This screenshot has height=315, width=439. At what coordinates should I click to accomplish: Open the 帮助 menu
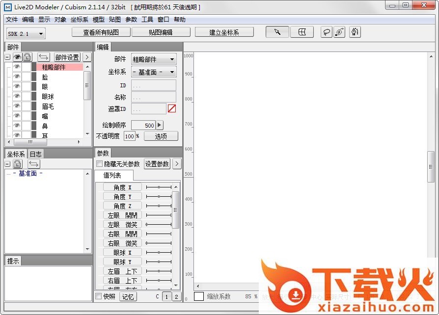point(180,19)
